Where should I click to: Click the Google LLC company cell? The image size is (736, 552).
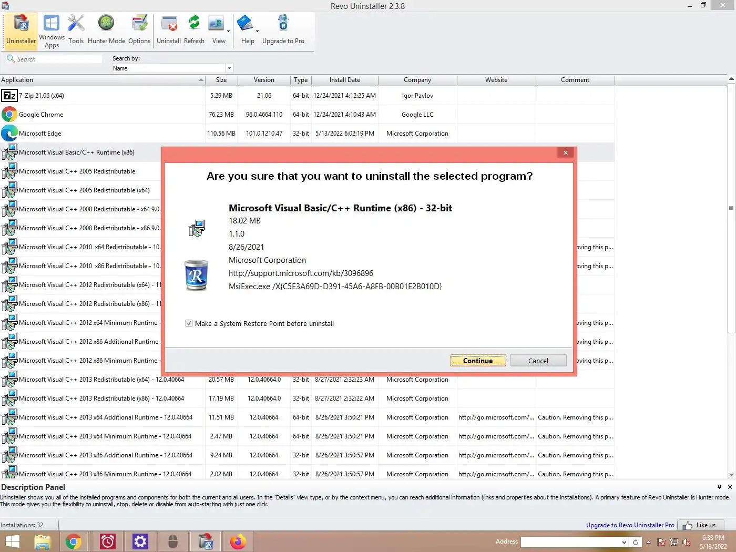[417, 115]
